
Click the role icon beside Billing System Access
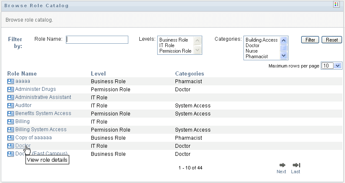pos(11,130)
